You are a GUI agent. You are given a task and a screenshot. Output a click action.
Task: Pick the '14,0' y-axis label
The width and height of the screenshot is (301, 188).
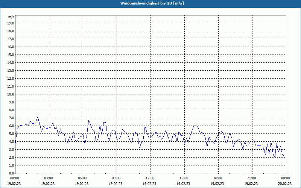(x=11, y=62)
